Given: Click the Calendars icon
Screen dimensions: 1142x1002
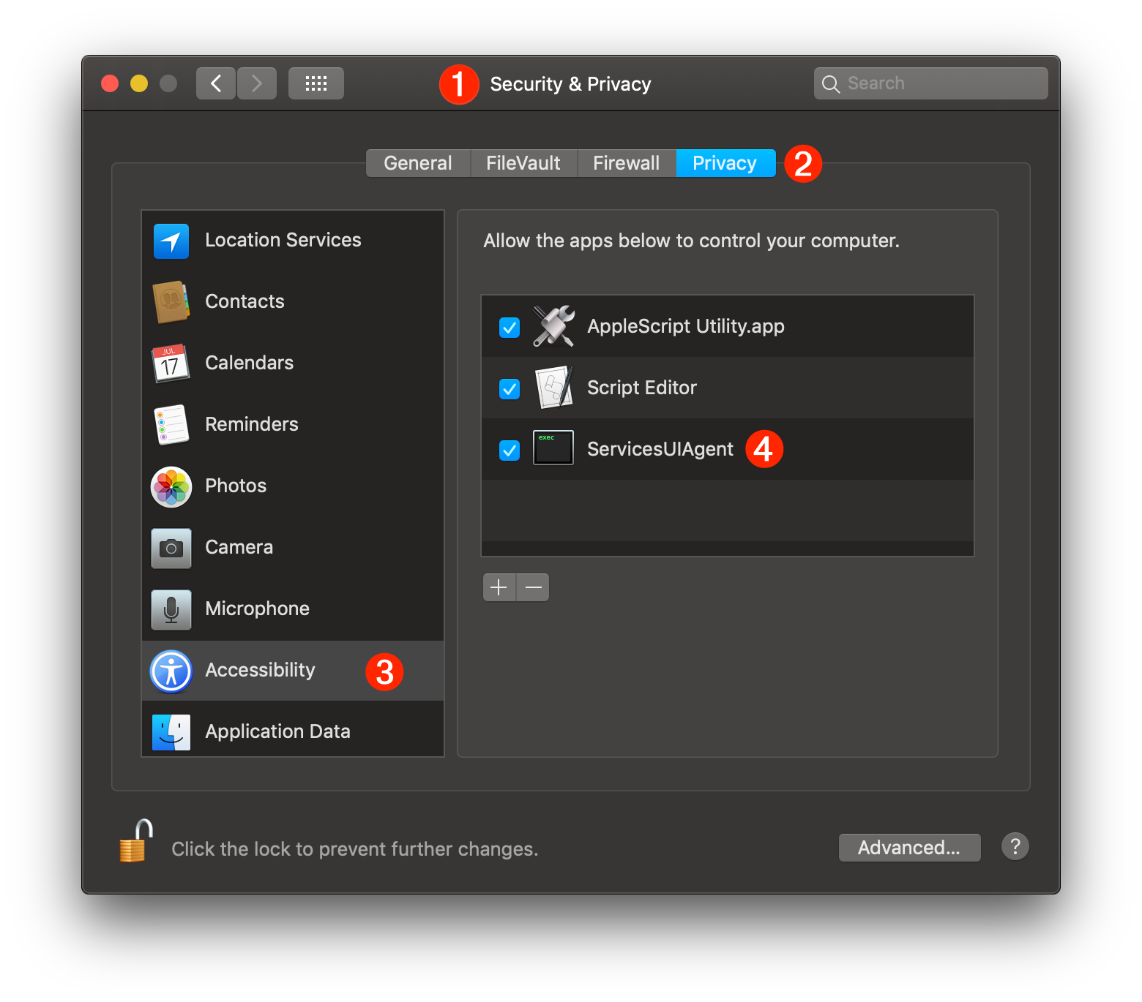Looking at the screenshot, I should pos(171,363).
